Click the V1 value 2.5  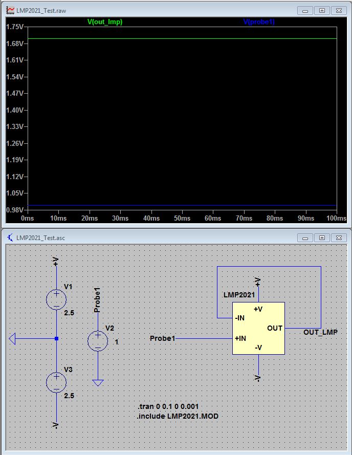(x=69, y=313)
